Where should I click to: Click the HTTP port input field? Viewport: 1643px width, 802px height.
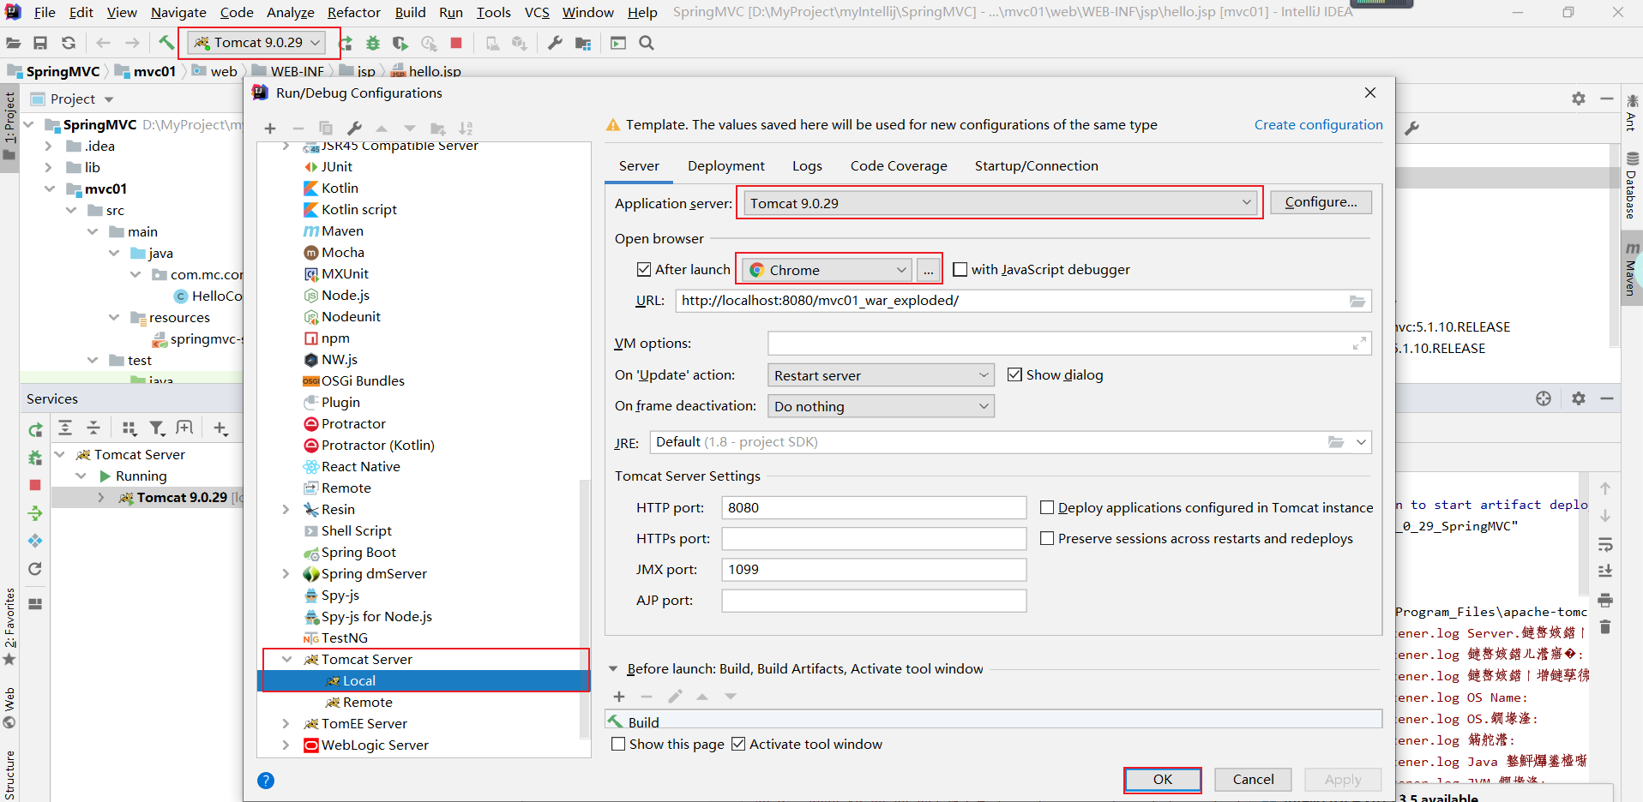[874, 507]
